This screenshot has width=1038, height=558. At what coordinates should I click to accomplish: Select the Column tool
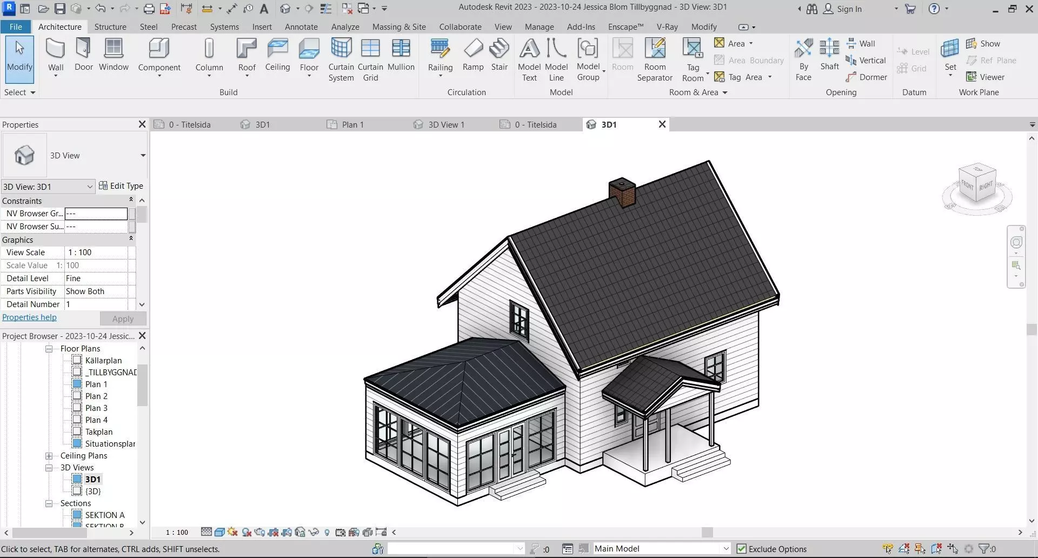[209, 58]
